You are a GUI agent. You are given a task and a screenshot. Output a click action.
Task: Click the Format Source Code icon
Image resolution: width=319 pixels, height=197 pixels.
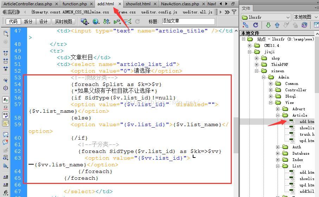6,192
